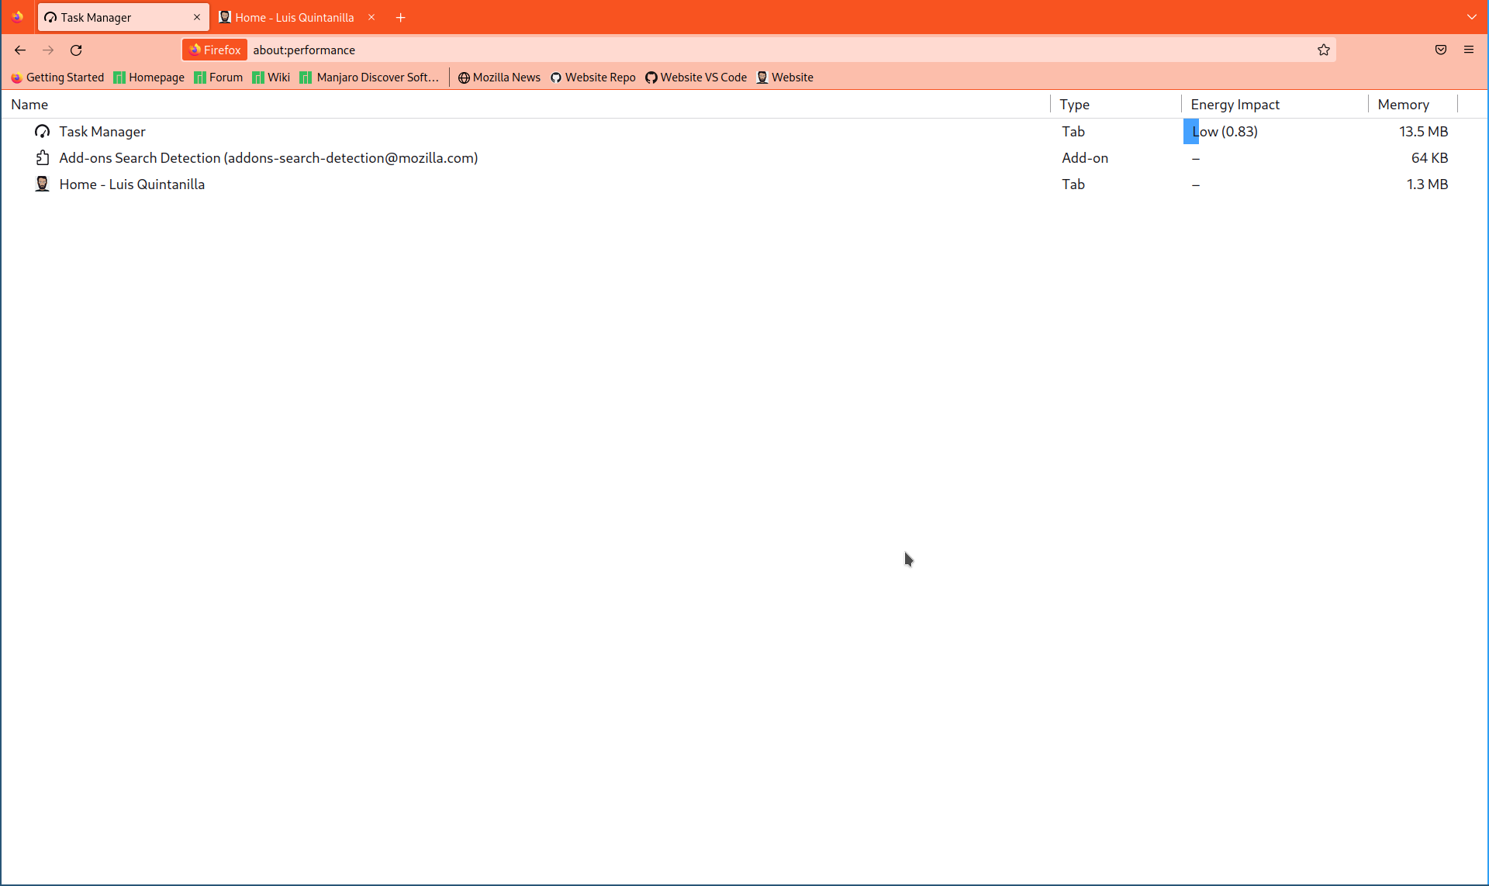Open the Forum bookmark link
The width and height of the screenshot is (1489, 886).
point(218,77)
